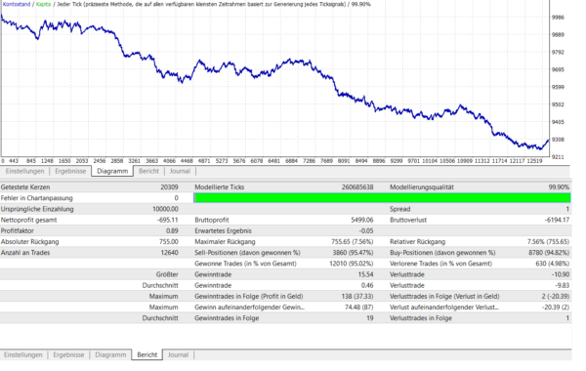Click the Getestete Kerzen value 20309
Screen dimensions: 586x371
pos(169,187)
